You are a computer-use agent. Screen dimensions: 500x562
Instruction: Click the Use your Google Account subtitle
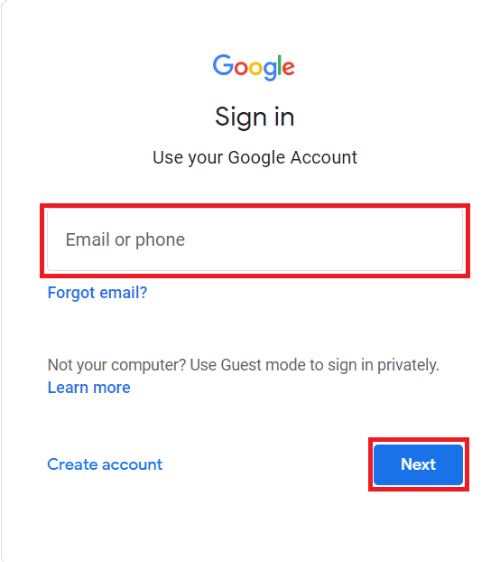[255, 158]
